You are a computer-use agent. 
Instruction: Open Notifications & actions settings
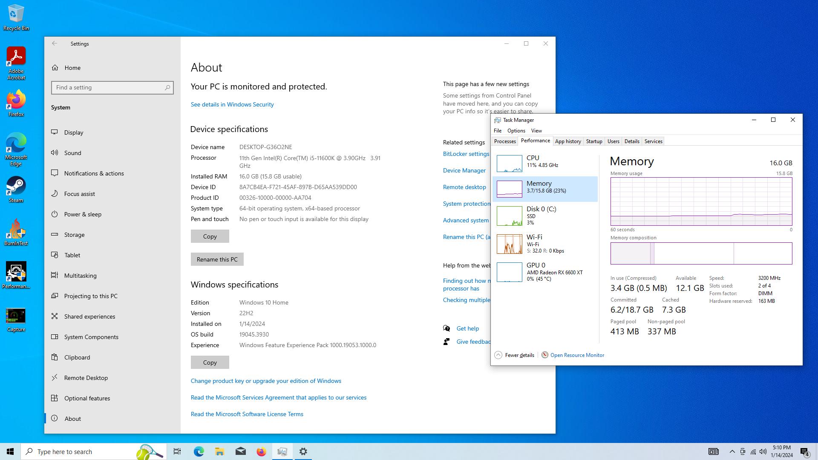point(112,173)
